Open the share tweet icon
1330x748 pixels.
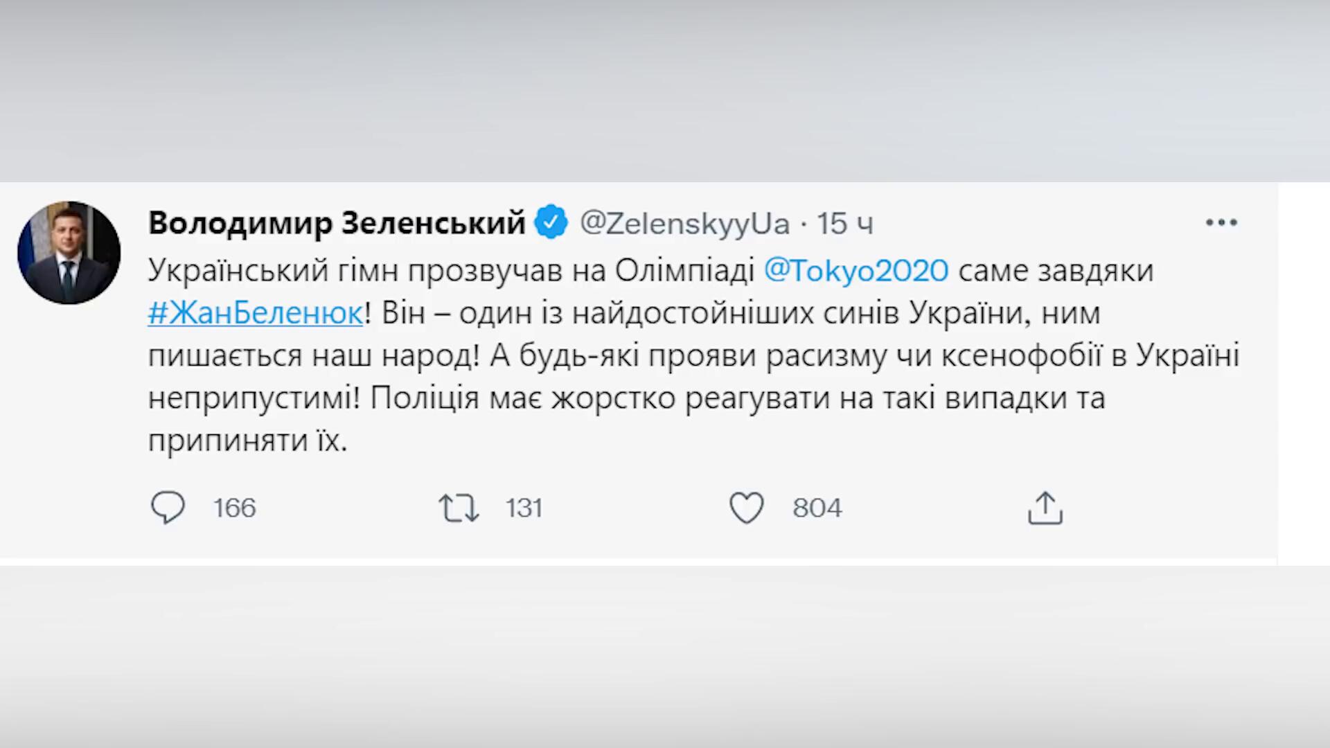[1045, 508]
